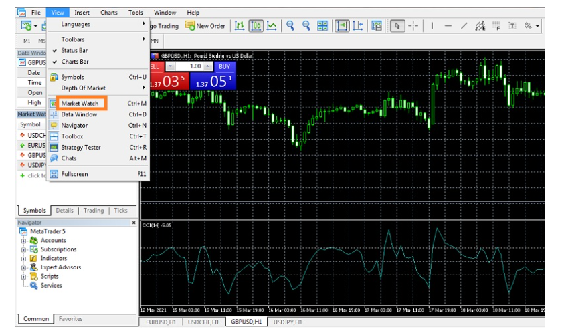The height and width of the screenshot is (335, 562).
Task: Choose Navigator menu entry
Action: coord(98,126)
